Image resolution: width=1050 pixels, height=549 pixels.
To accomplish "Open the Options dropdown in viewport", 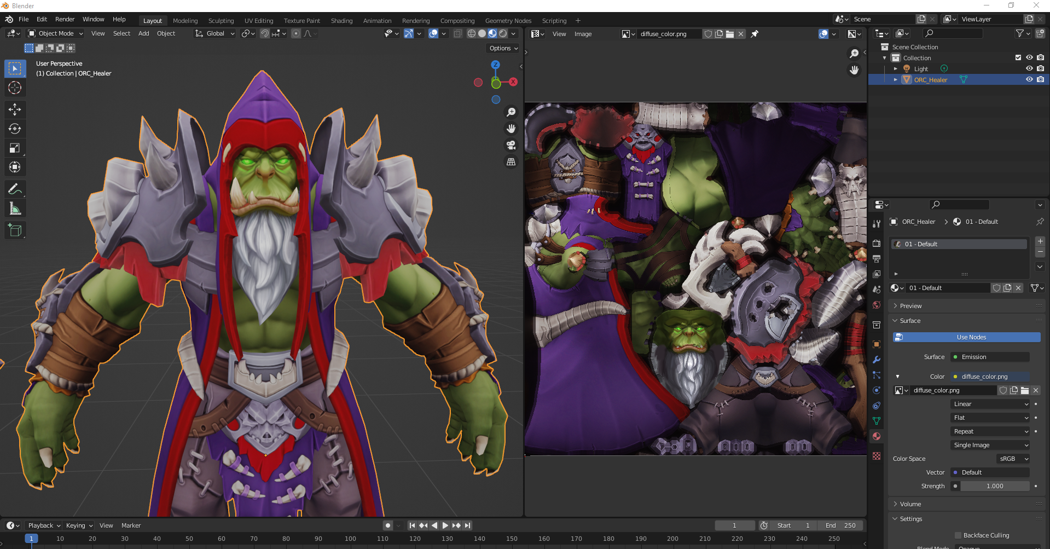I will 503,48.
